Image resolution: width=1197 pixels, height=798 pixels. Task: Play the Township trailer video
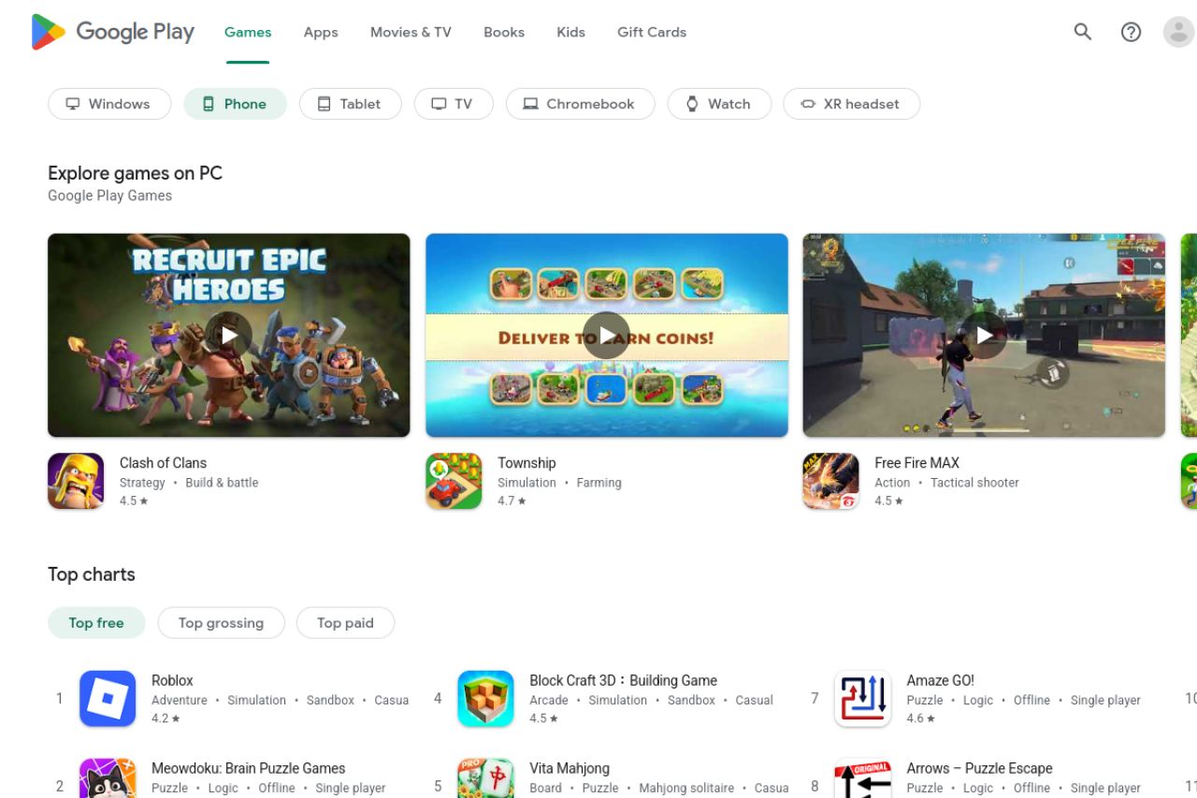click(607, 335)
